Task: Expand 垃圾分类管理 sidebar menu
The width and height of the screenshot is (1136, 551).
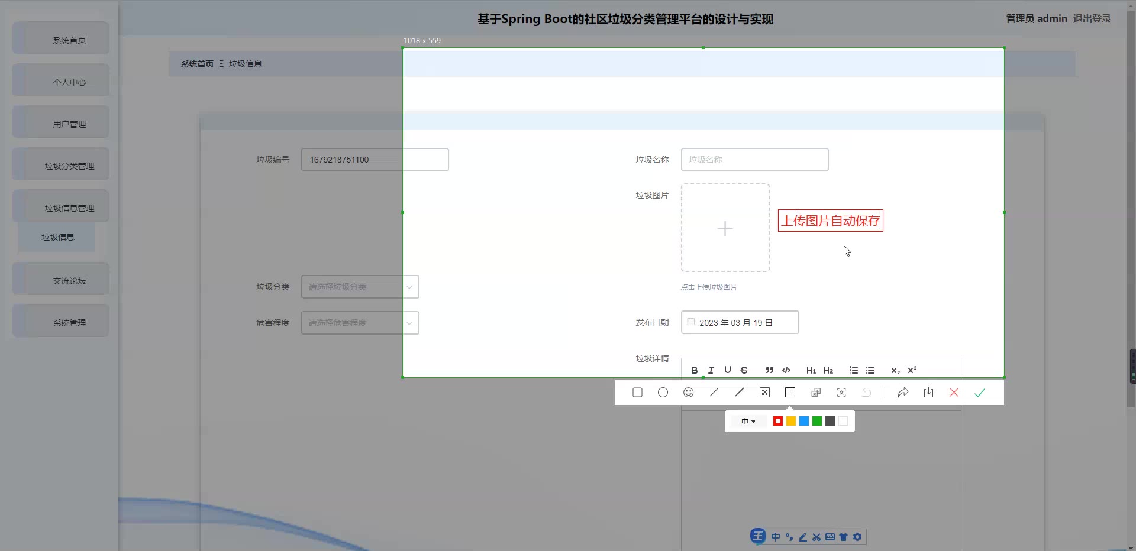Action: (x=61, y=164)
